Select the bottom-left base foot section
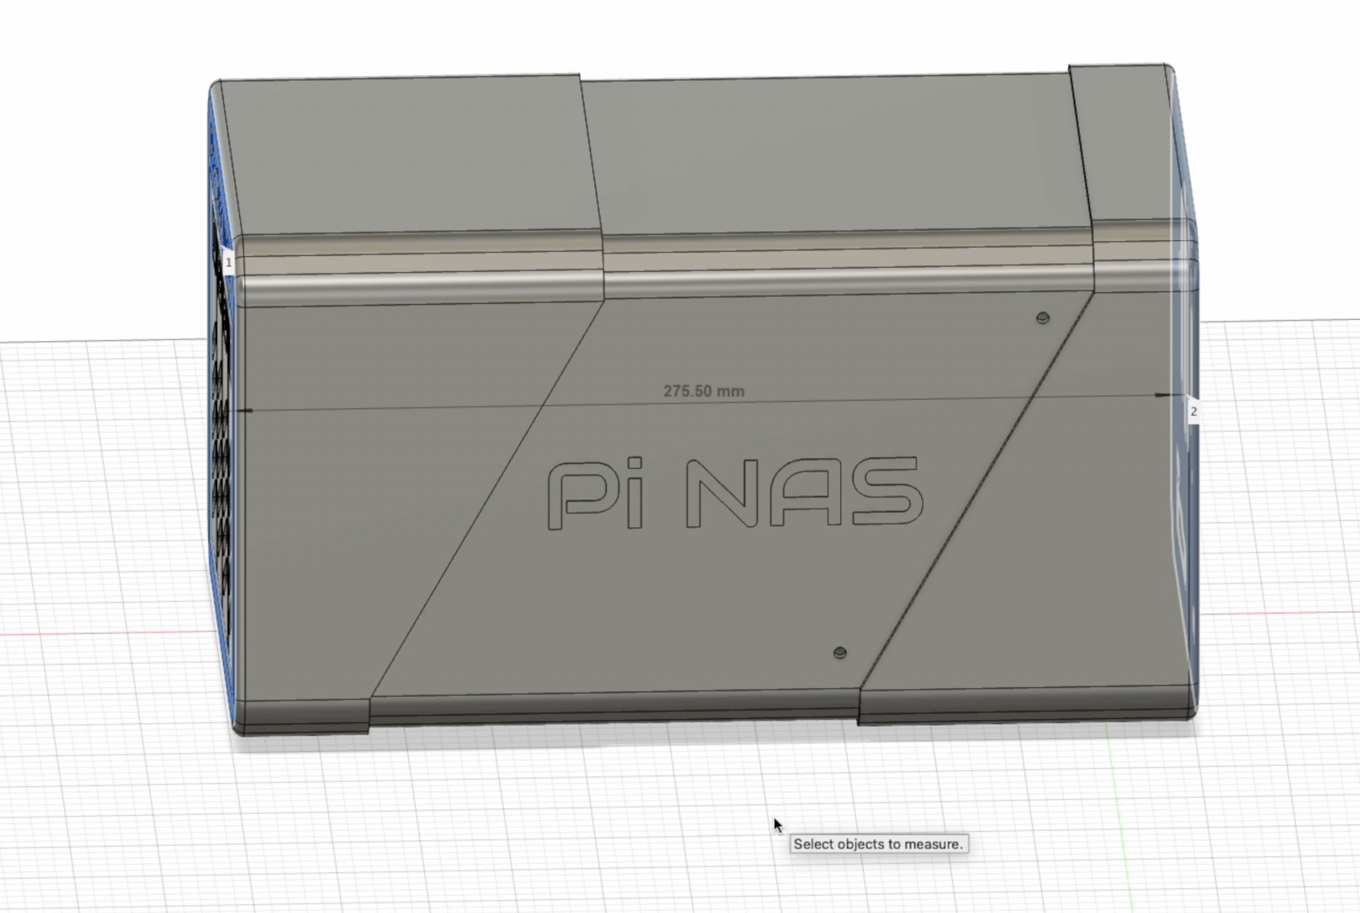 click(x=302, y=717)
